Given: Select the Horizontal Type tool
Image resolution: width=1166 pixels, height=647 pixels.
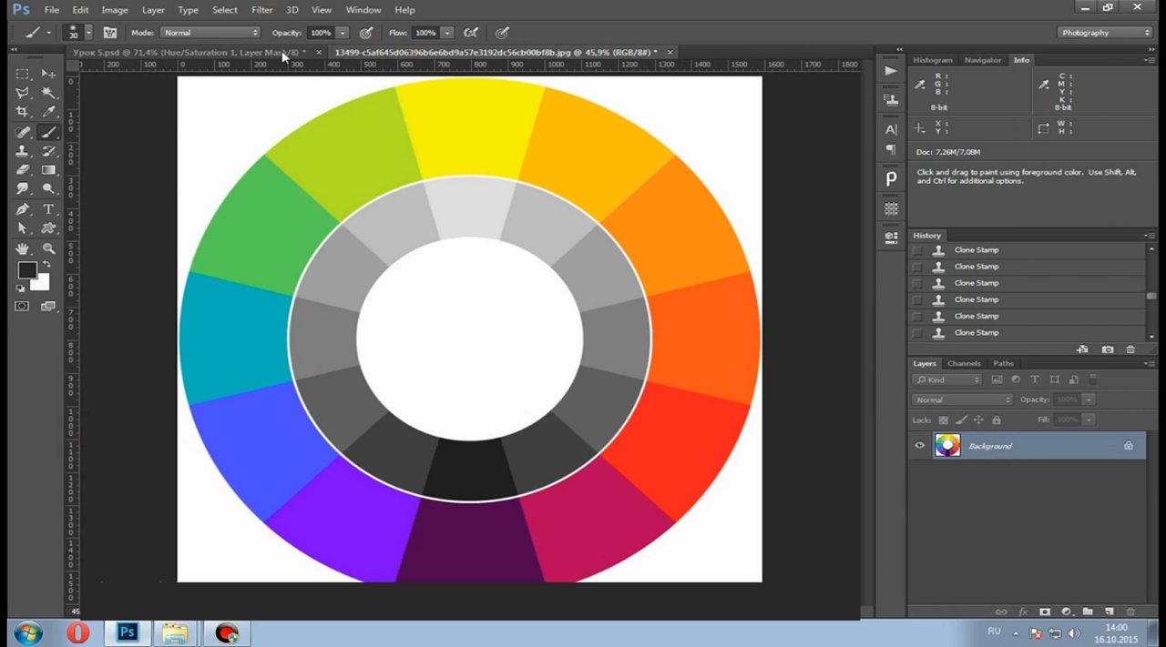Looking at the screenshot, I should pyautogui.click(x=48, y=209).
